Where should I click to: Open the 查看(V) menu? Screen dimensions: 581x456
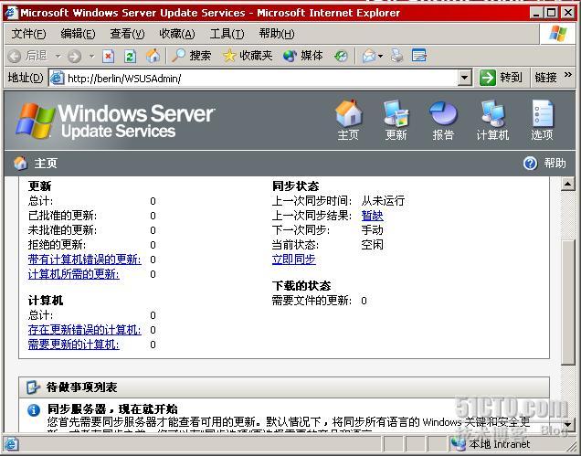(127, 34)
